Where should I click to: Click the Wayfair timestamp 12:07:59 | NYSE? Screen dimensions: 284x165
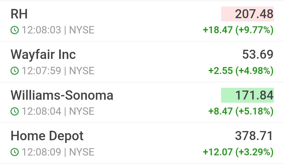pyautogui.click(x=58, y=71)
